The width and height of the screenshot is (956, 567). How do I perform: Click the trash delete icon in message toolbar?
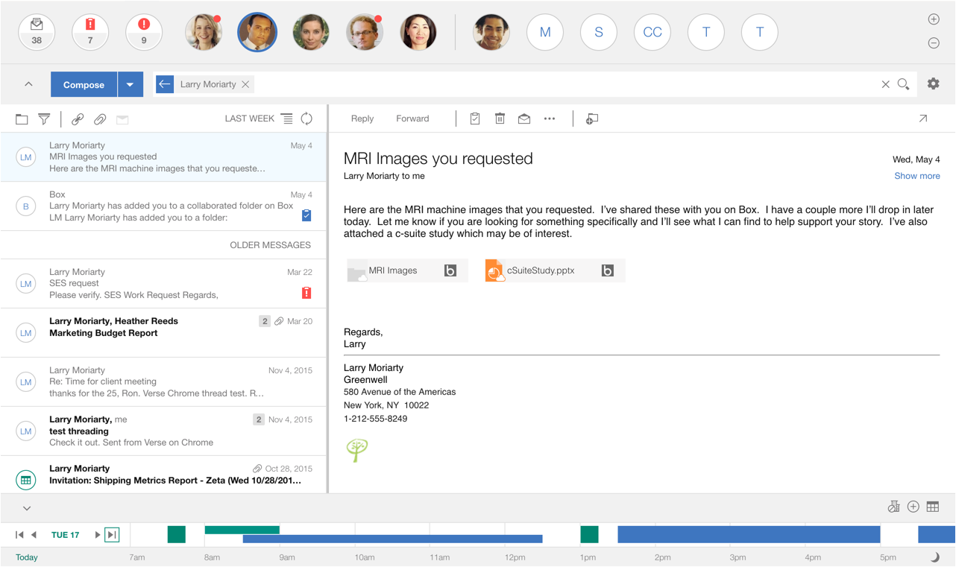click(500, 118)
